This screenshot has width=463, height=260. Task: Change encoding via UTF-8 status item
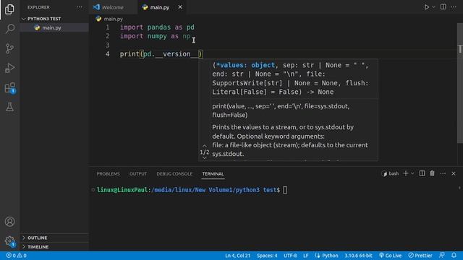(x=290, y=256)
